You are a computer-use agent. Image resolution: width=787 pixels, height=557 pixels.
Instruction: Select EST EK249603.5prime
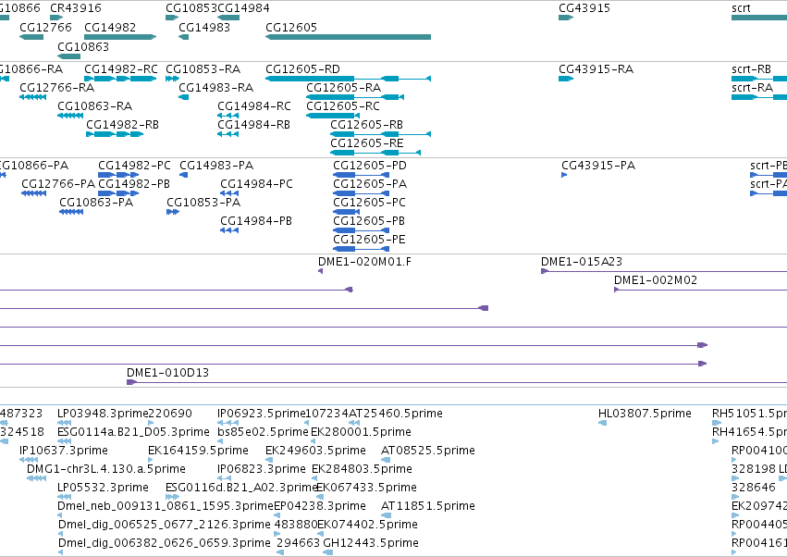pos(315,451)
